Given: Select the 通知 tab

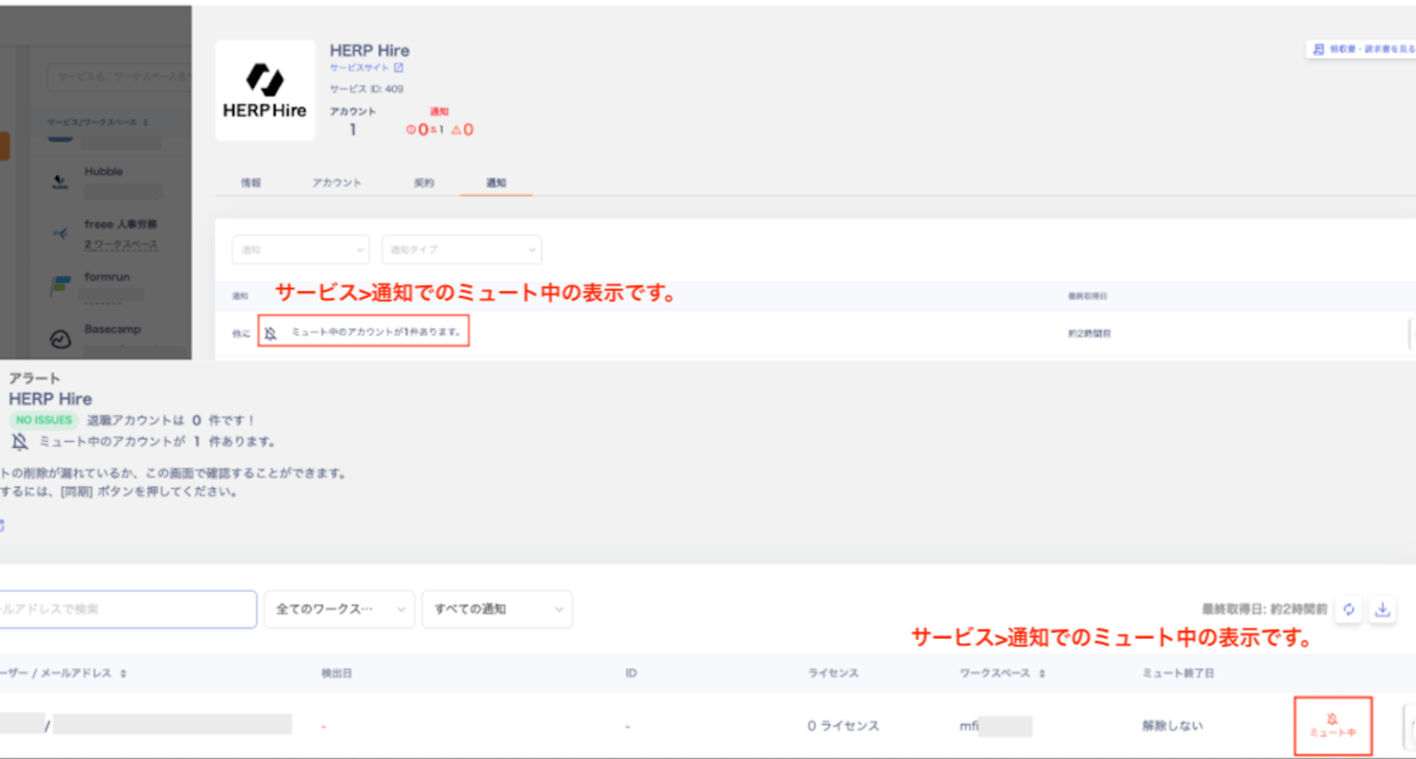Looking at the screenshot, I should pyautogui.click(x=496, y=183).
